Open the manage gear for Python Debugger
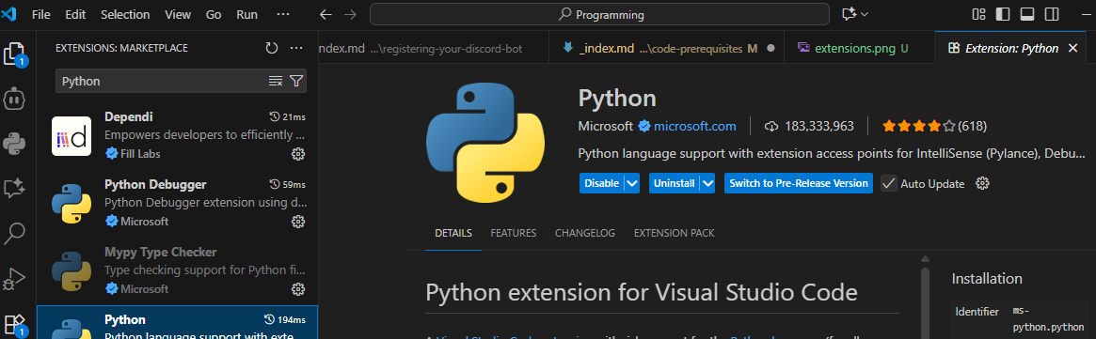This screenshot has height=339, width=1096. point(298,221)
